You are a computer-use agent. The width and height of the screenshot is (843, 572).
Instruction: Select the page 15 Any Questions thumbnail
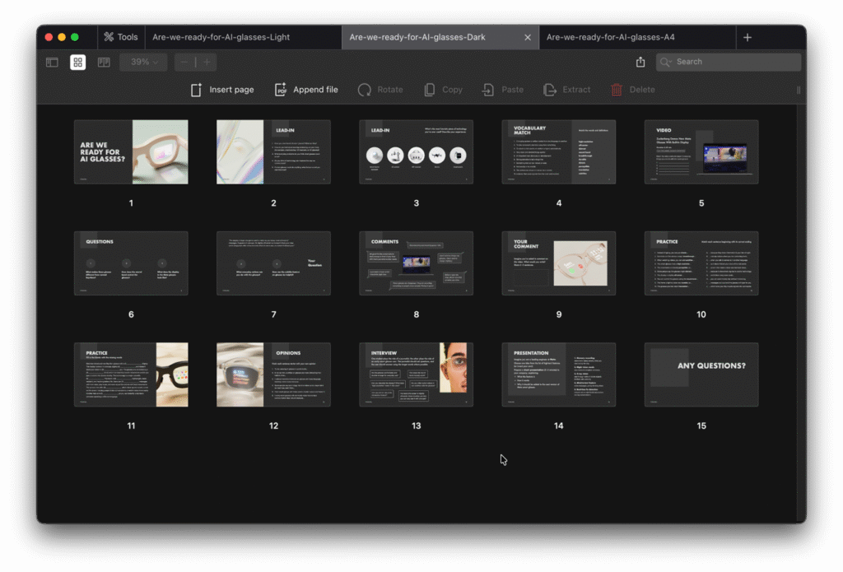coord(701,374)
